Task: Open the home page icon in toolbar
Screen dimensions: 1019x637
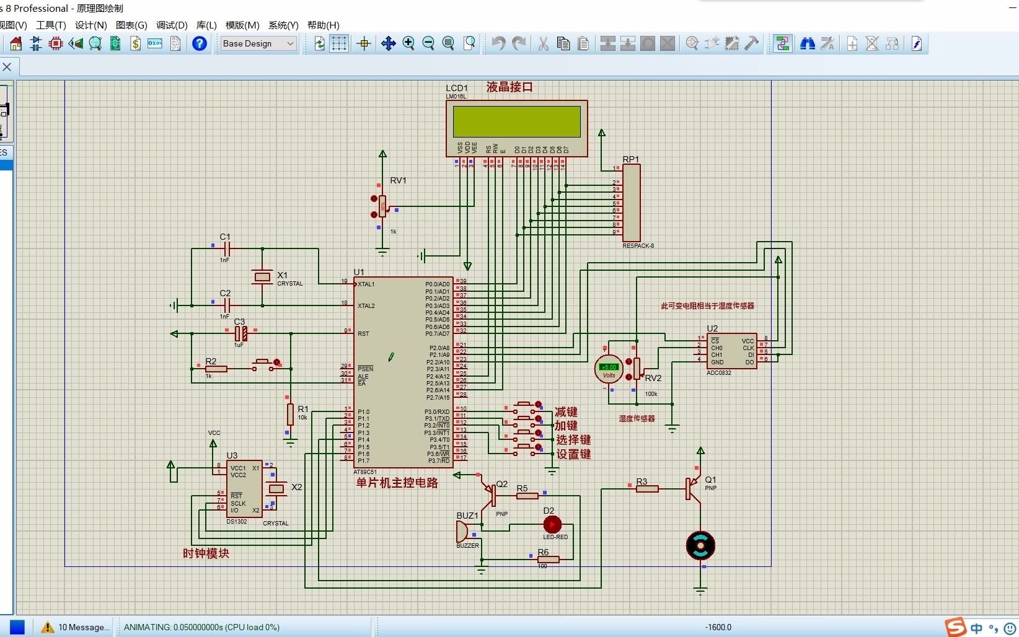Action: 16,43
